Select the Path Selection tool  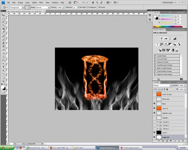3,71
